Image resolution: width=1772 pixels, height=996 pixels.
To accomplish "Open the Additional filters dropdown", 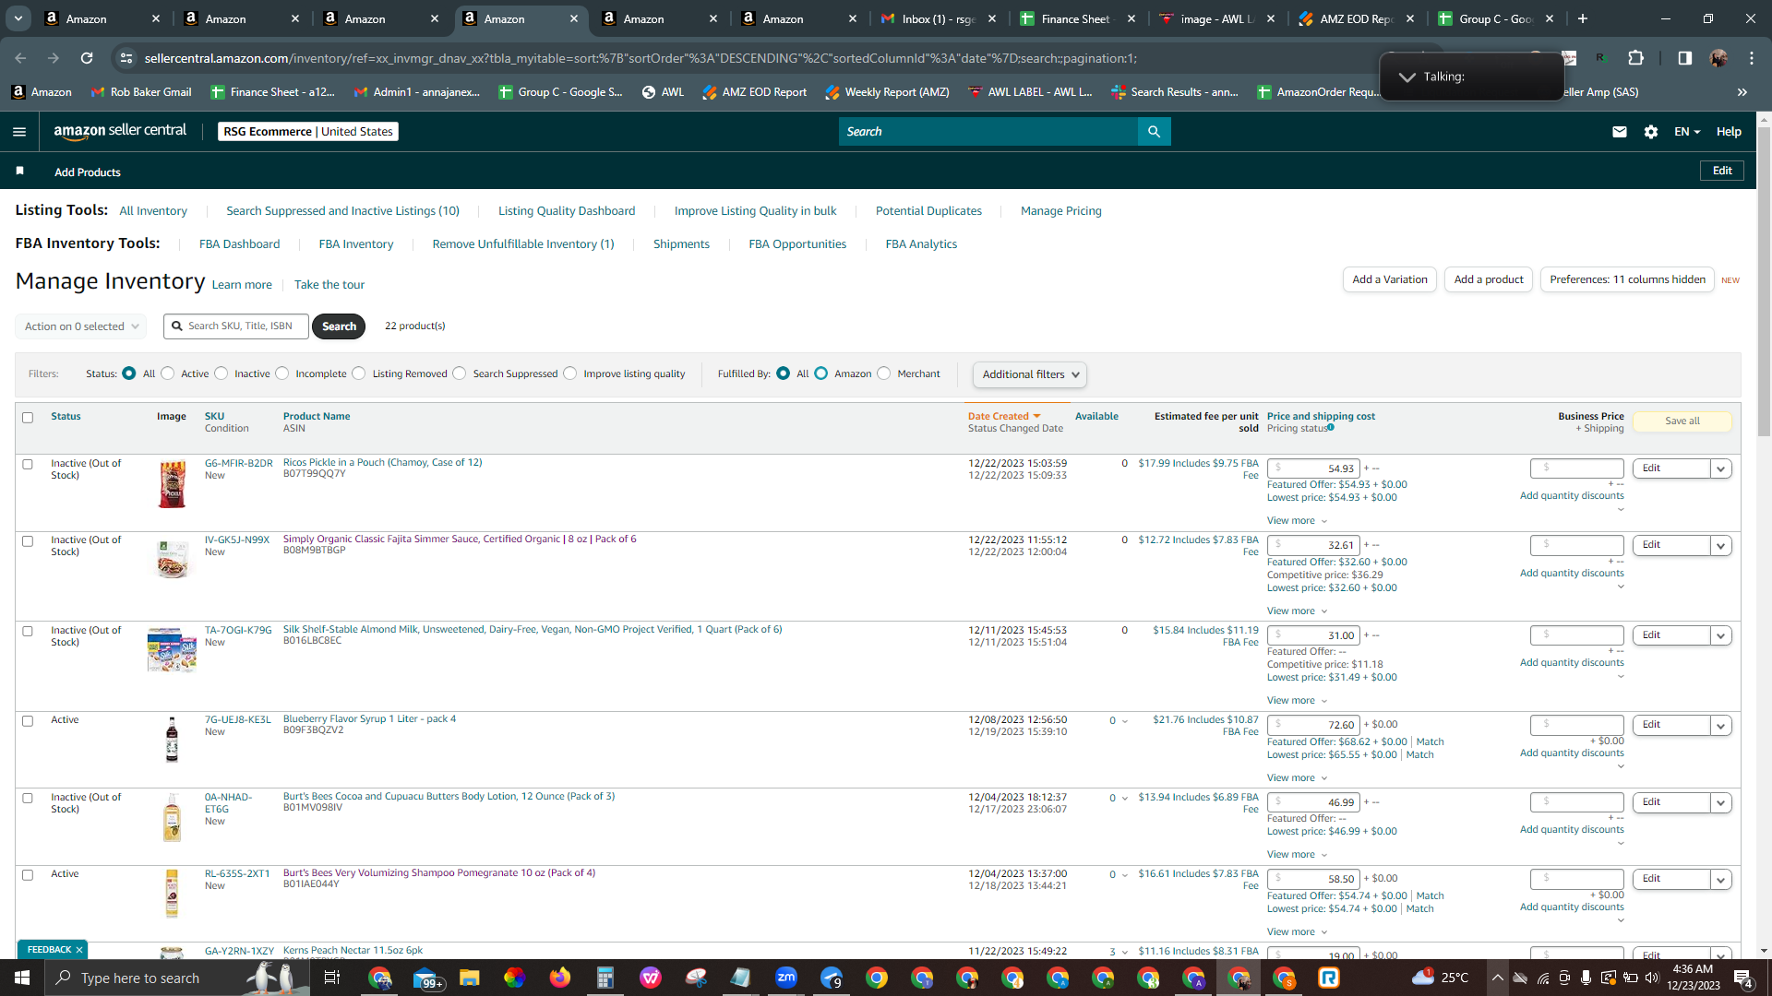I will (1030, 374).
